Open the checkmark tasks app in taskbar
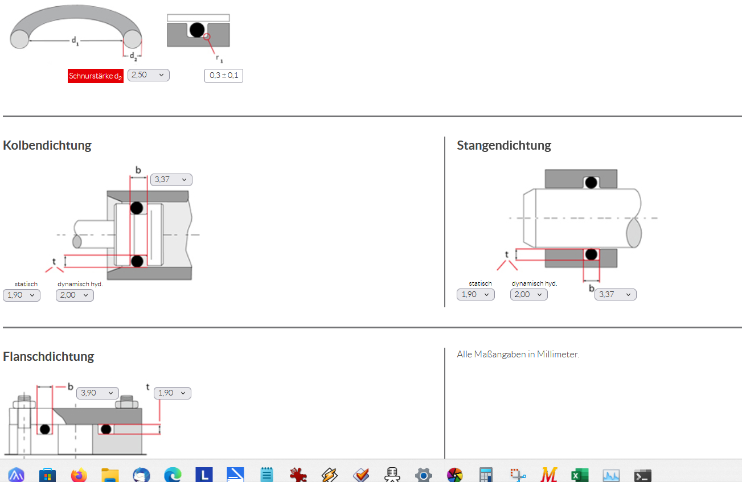 point(361,475)
